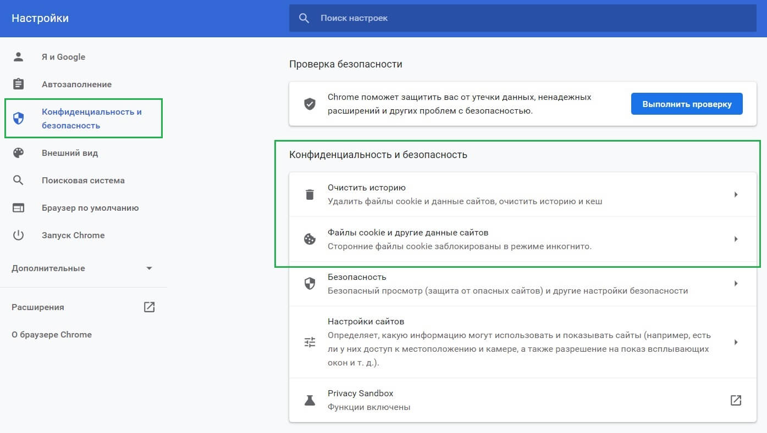The height and width of the screenshot is (433, 767).
Task: Switch to Поисковая система settings
Action: tap(84, 181)
